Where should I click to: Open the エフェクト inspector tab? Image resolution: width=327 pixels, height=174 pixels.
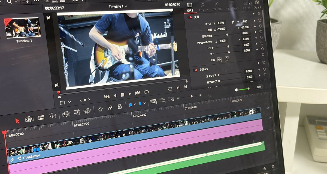click(217, 6)
